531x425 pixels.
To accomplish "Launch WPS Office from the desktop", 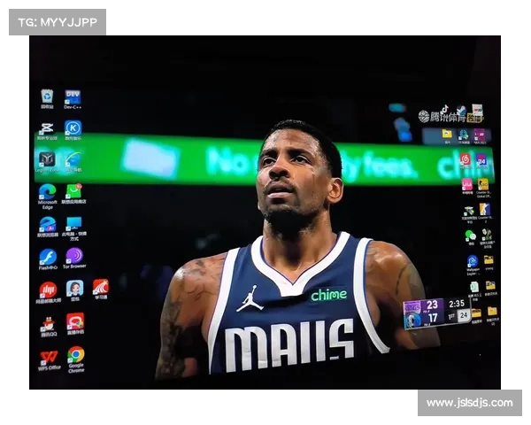I will click(x=48, y=358).
